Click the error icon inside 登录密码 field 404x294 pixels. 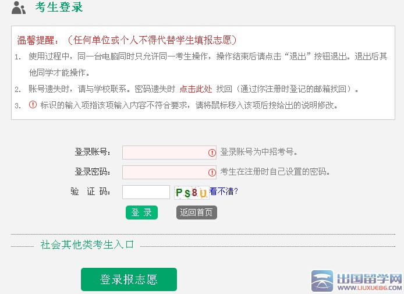tap(212, 172)
